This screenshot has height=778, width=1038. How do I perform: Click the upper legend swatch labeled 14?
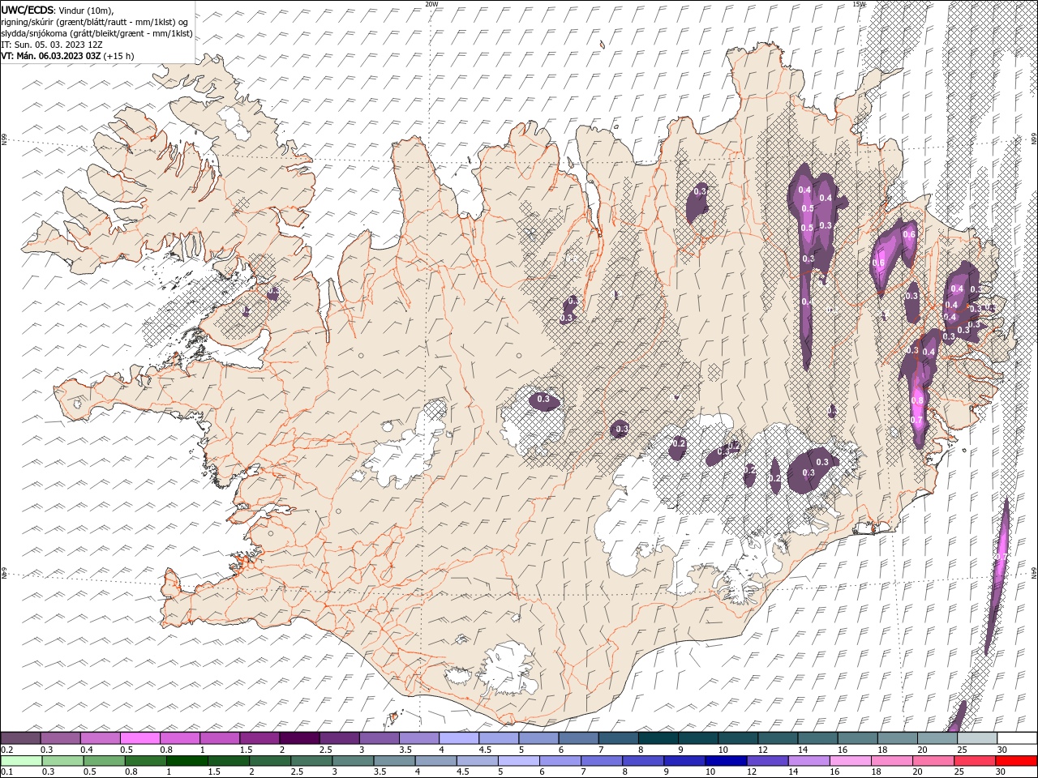817,738
